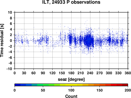Click the highest outlier point above 6 seconds
Screen dimensions: 131x98
tap(87, 20)
